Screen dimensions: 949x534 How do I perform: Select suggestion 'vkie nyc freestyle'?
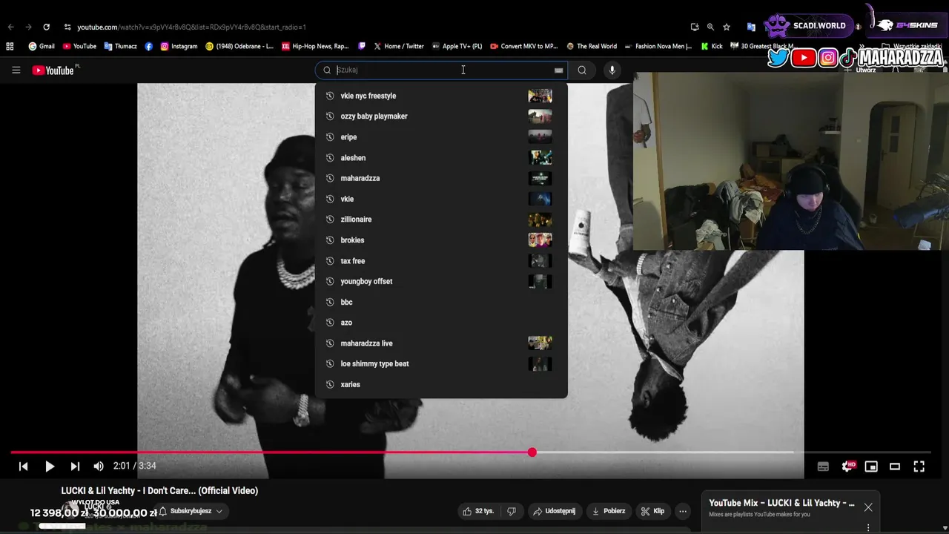pyautogui.click(x=441, y=96)
